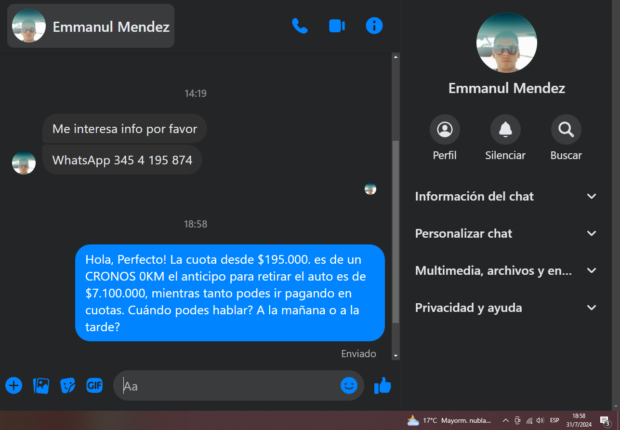The height and width of the screenshot is (430, 620).
Task: Expand Multimedia, archivos y enlaces section
Action: [506, 270]
